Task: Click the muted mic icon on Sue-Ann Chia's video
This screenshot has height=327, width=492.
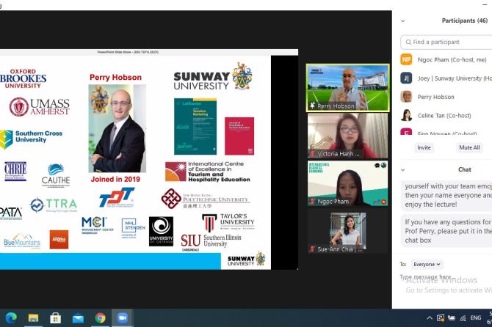Action: pos(312,249)
